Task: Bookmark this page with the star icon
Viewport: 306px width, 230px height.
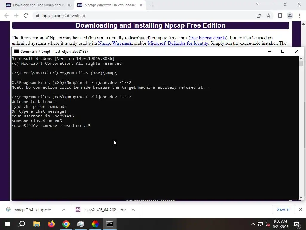Action: click(x=268, y=16)
